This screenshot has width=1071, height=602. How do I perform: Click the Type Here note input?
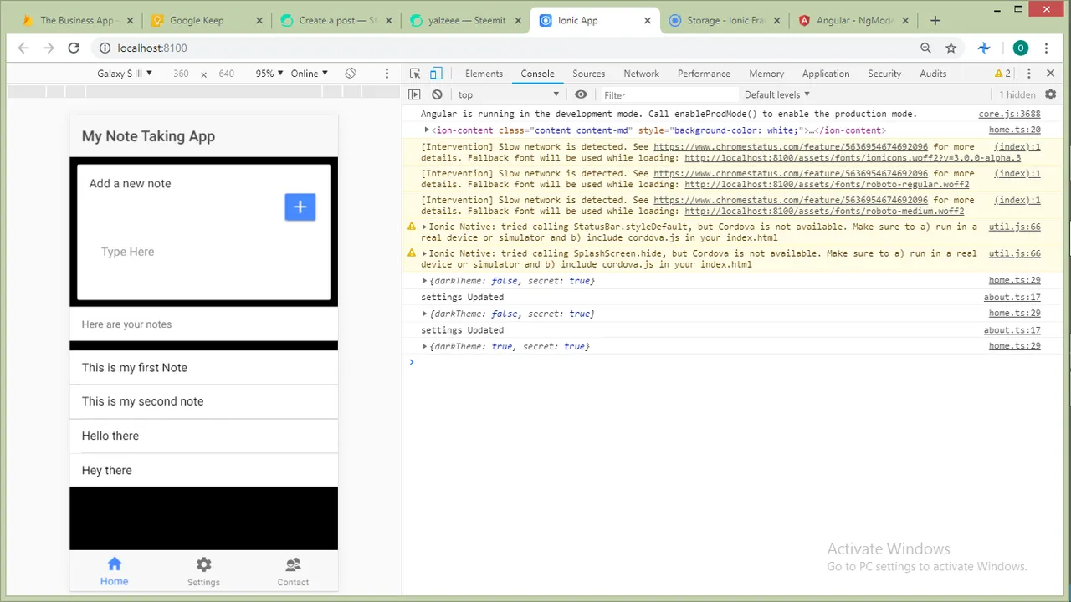[x=203, y=252]
